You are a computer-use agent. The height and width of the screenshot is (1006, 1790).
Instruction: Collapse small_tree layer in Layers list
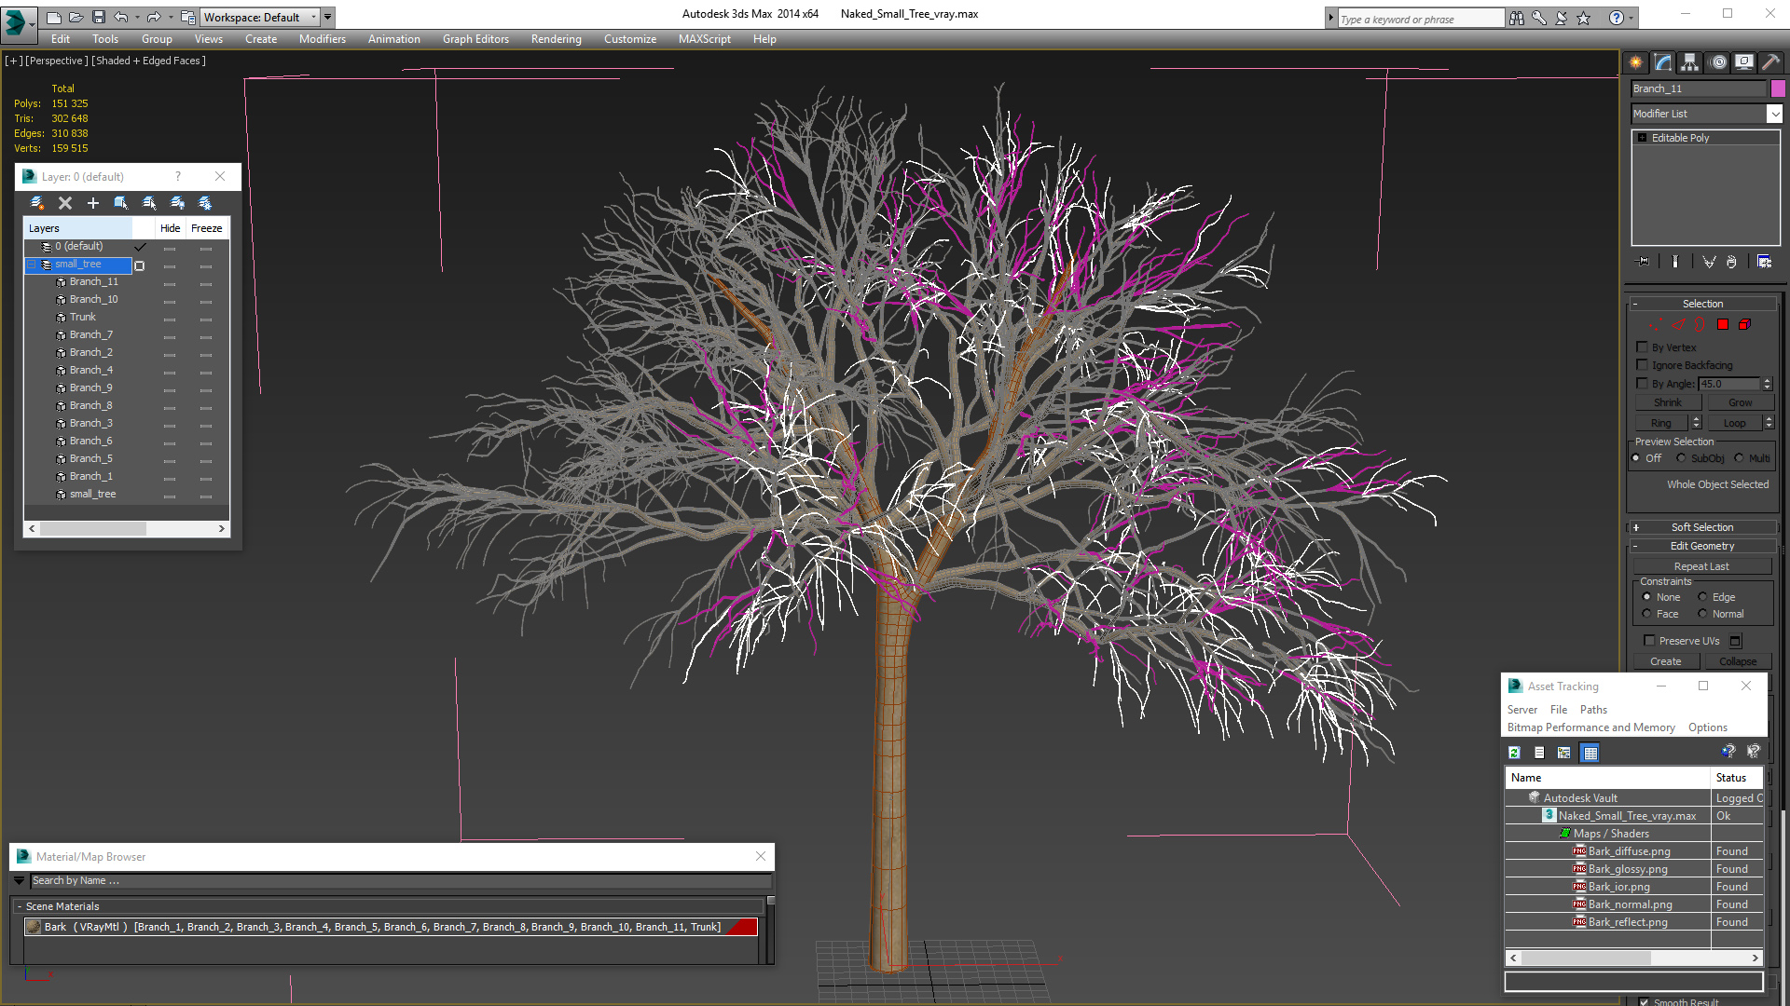tap(32, 265)
